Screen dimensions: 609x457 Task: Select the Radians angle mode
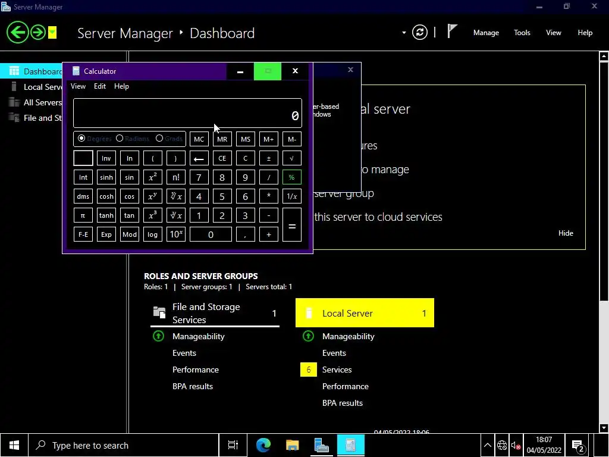click(x=133, y=138)
